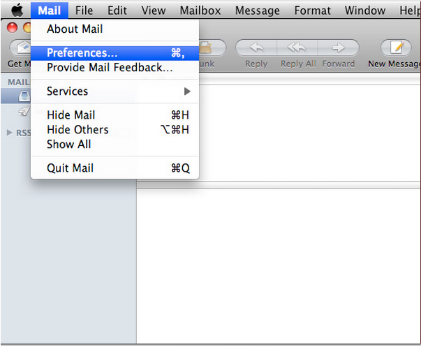
Task: Click the New Message compose icon
Action: pyautogui.click(x=396, y=47)
